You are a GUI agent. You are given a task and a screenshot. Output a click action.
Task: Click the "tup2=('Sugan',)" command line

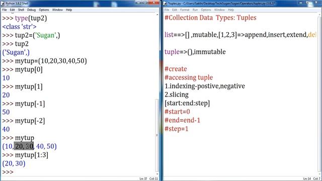(31, 35)
